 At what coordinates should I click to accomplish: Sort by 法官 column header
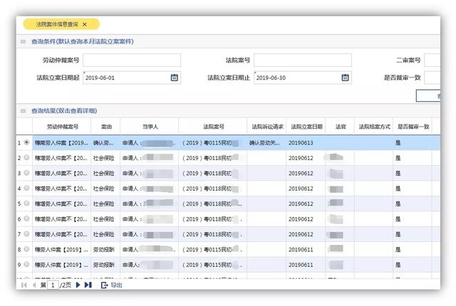coord(341,127)
